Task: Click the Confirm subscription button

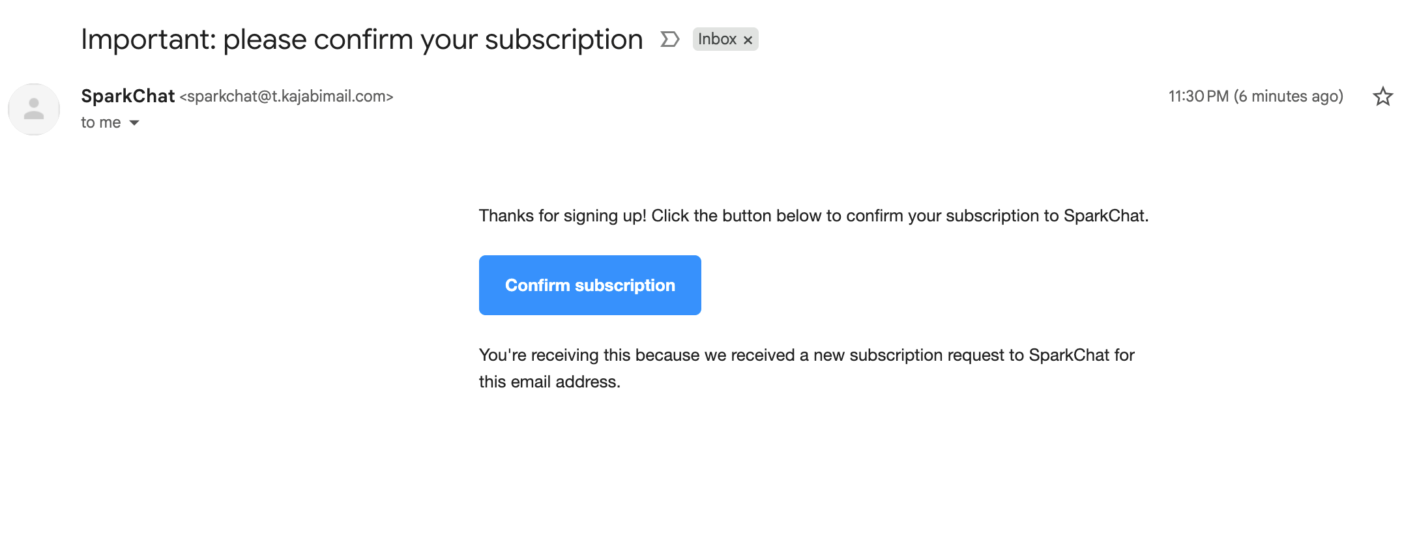Action: click(x=590, y=285)
